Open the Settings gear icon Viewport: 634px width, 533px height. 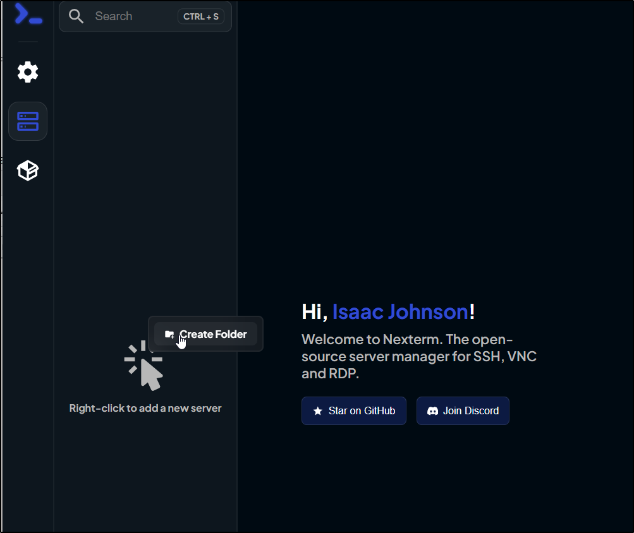click(x=28, y=73)
